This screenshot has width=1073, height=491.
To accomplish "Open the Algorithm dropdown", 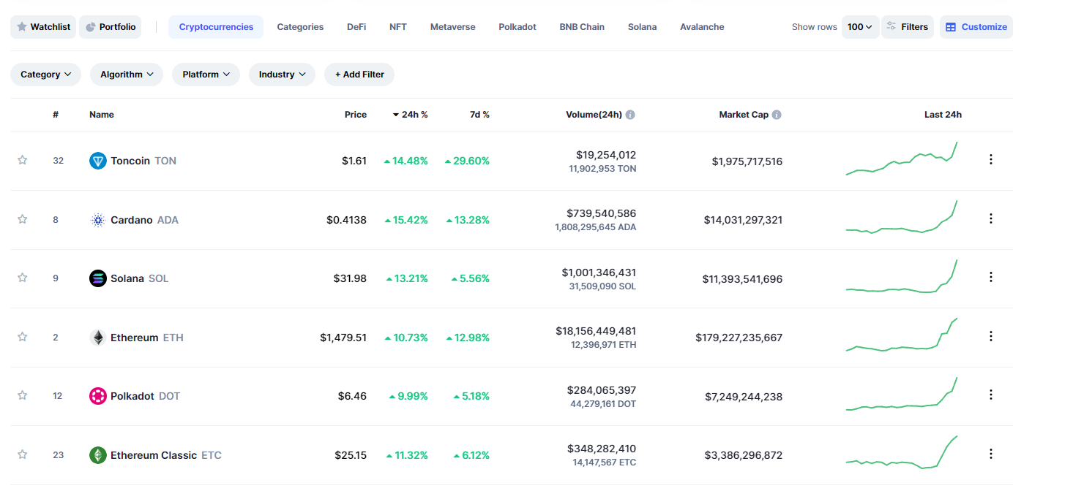I will pos(127,75).
